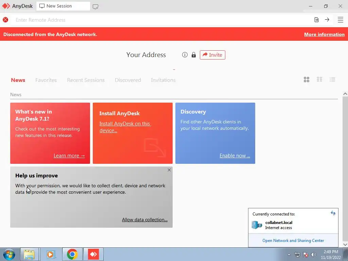Click AnyDesk taskbar icon

[x=93, y=254]
